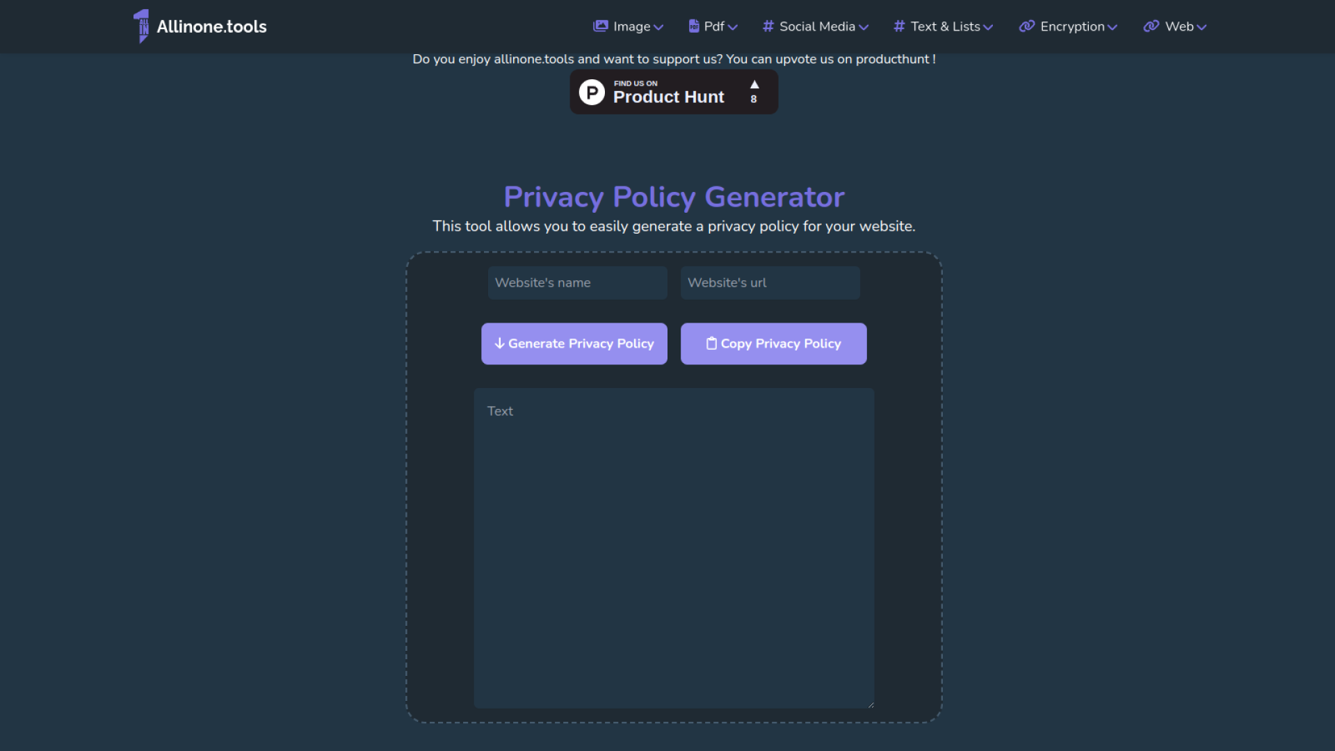This screenshot has width=1335, height=751.
Task: Click the clipboard icon on Copy Privacy Policy
Action: (711, 343)
